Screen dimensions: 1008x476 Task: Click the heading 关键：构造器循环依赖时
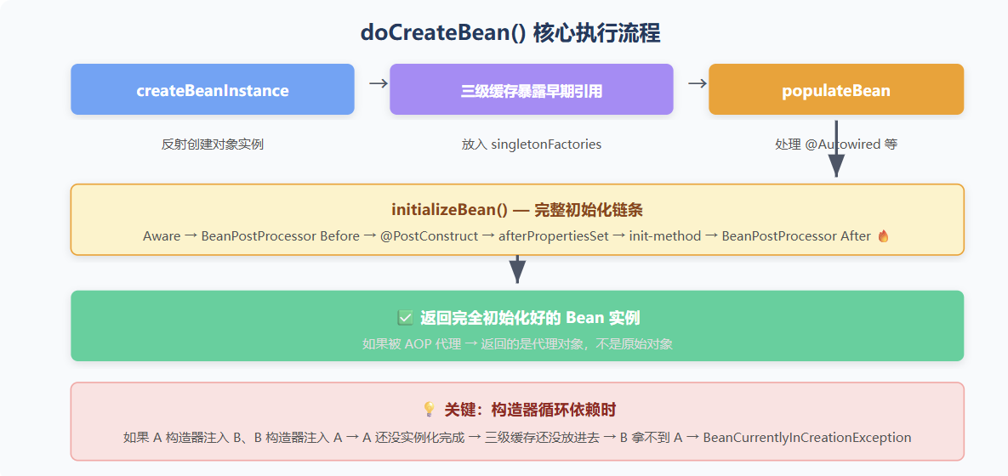pos(528,409)
